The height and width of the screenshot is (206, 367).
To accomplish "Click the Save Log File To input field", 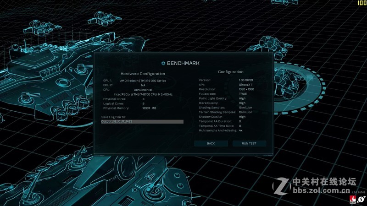I will (x=142, y=122).
